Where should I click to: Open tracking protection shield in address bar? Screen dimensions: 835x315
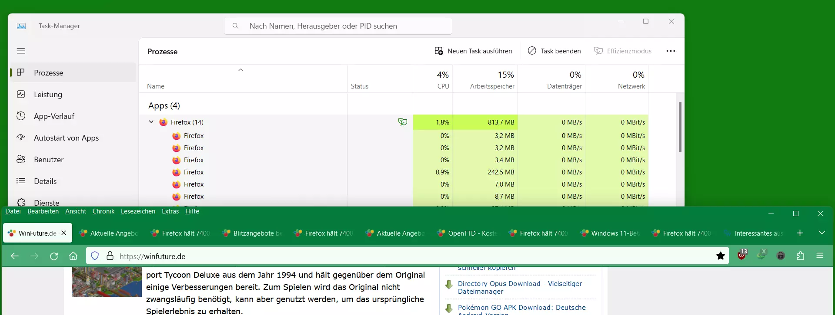[95, 256]
